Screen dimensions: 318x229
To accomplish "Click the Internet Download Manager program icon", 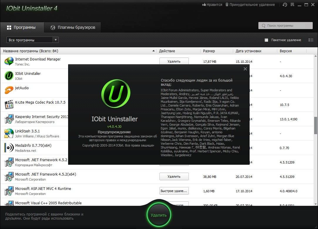I will 9,61.
